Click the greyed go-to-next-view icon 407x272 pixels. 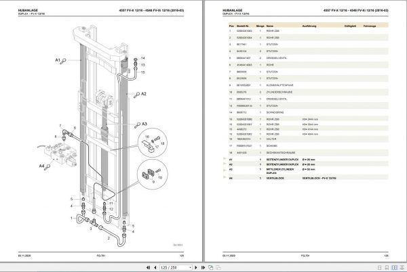point(218,267)
